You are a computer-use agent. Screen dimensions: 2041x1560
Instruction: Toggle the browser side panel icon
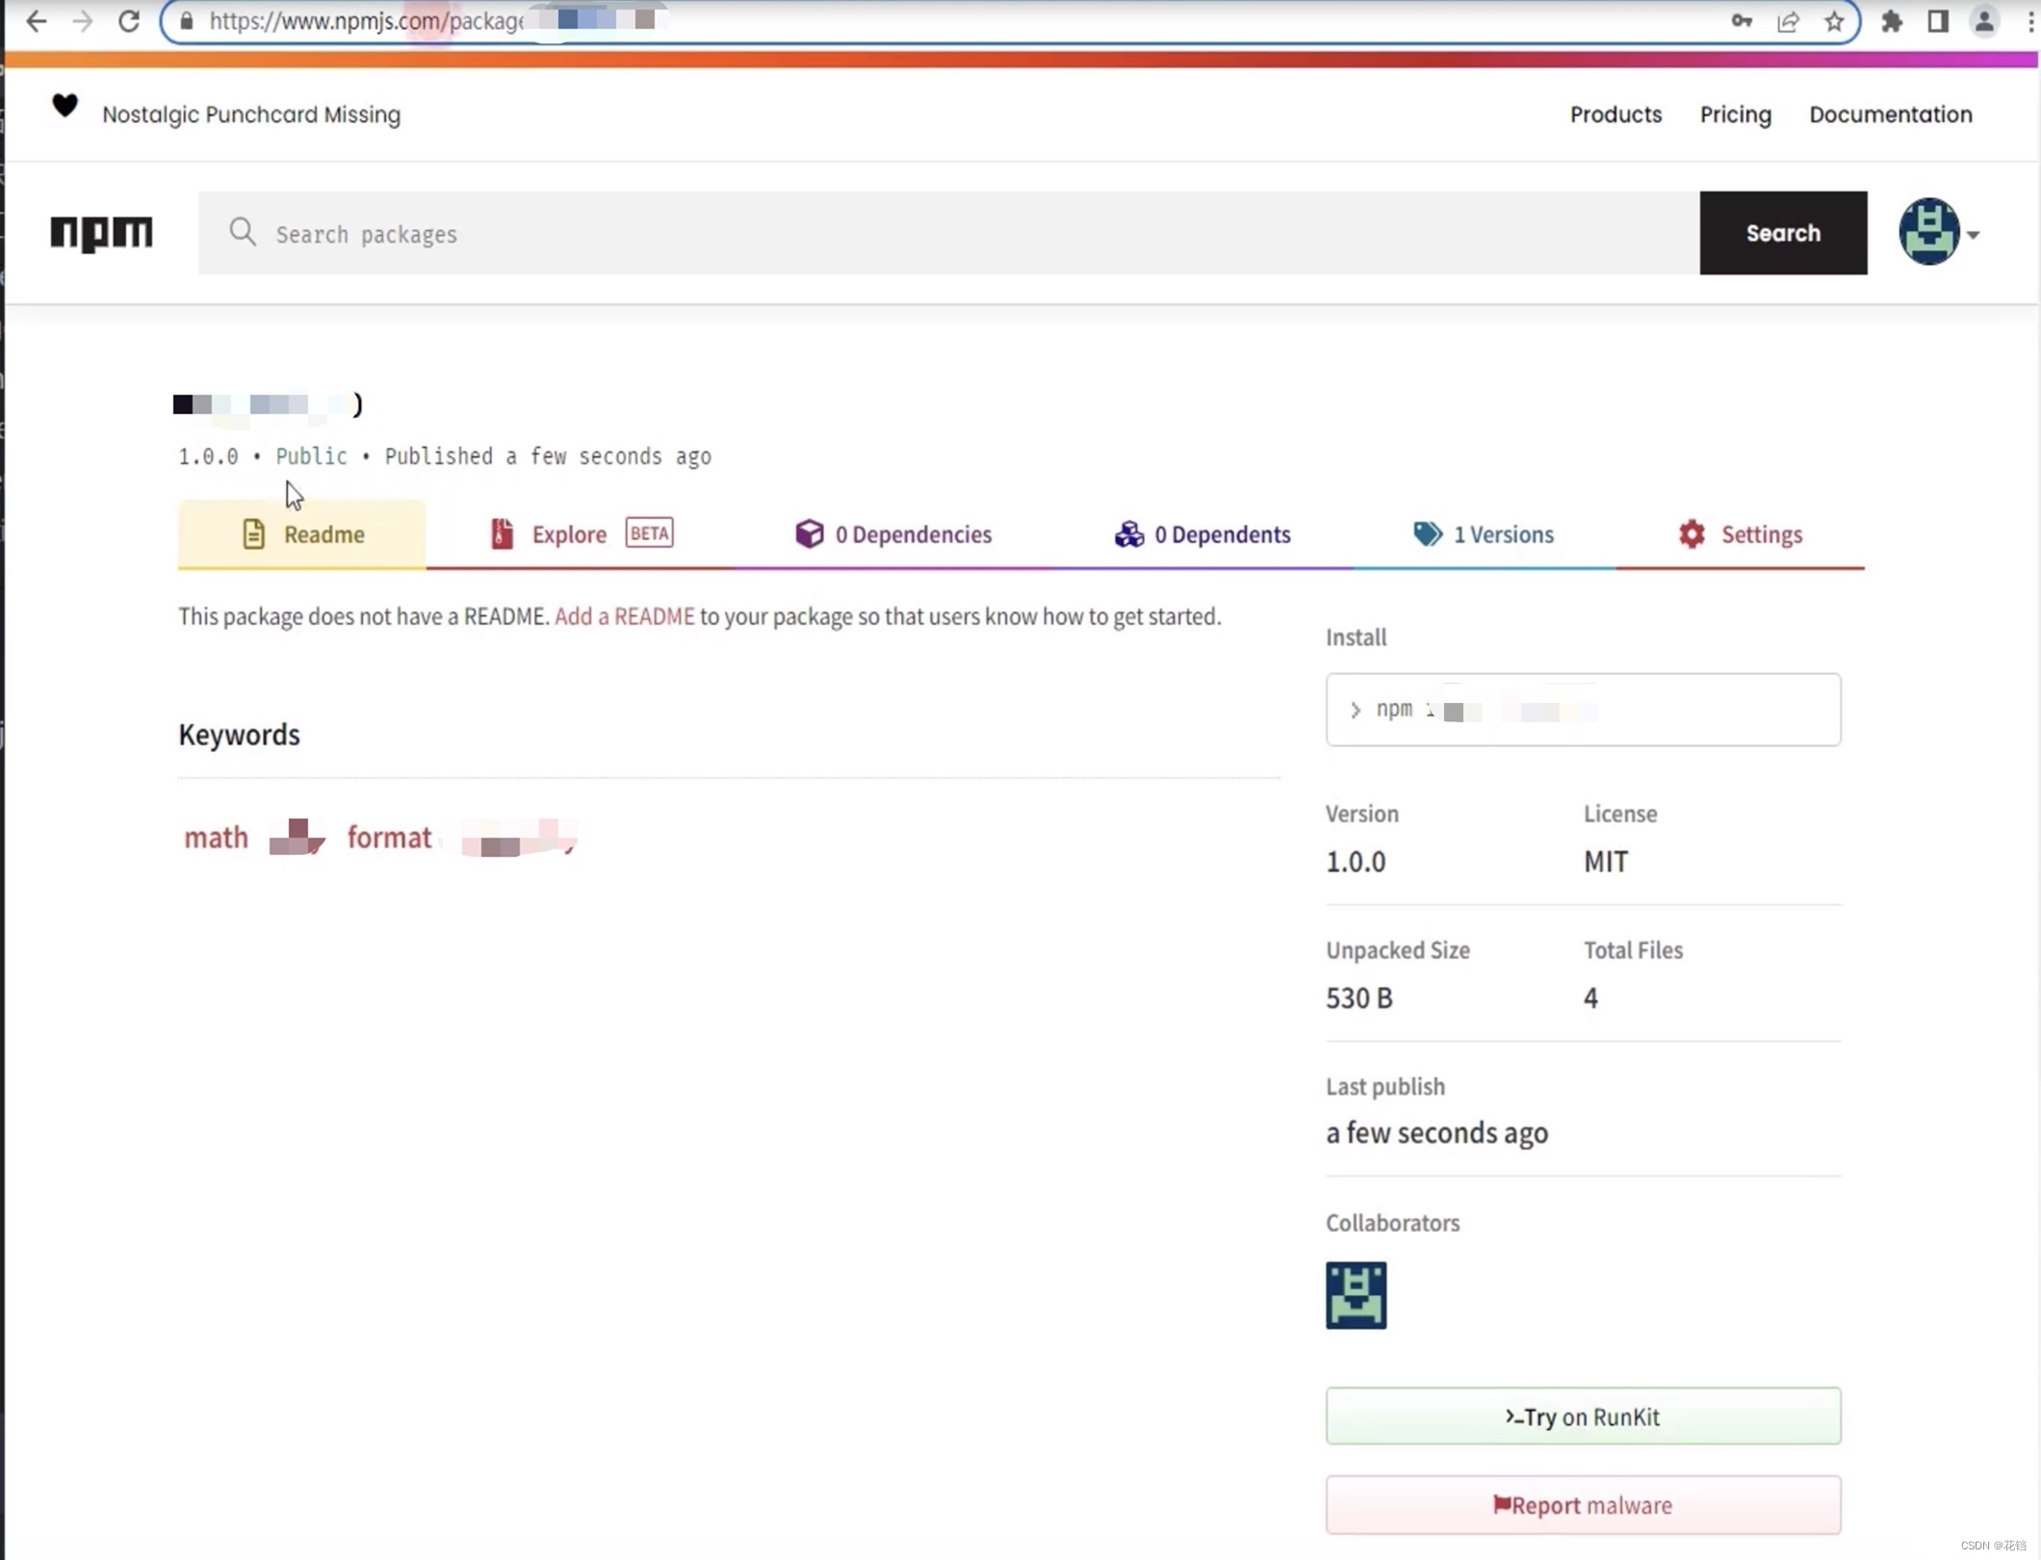point(1937,21)
